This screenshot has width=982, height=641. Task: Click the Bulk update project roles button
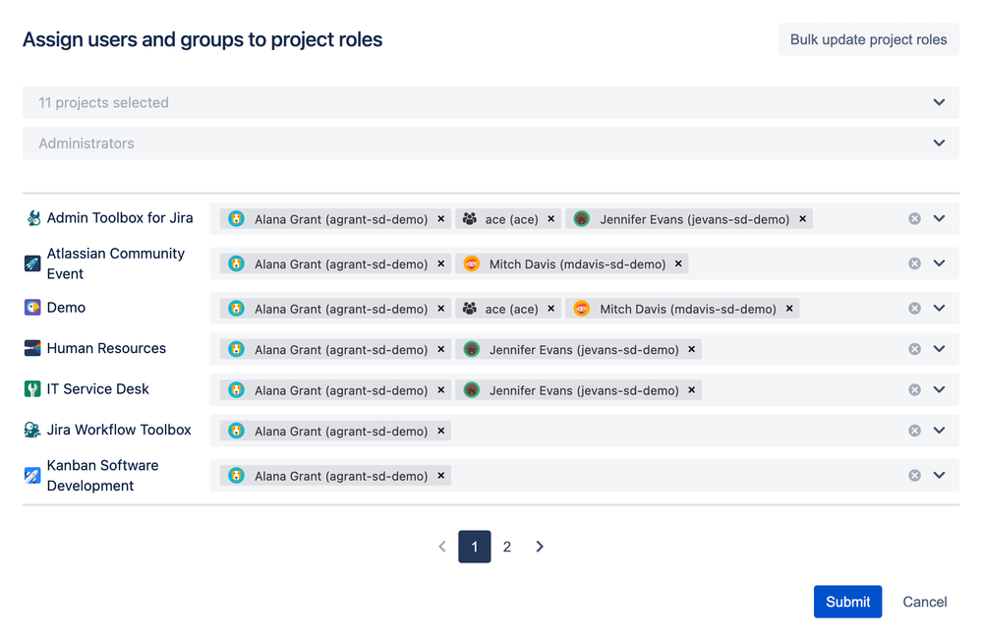(x=868, y=40)
